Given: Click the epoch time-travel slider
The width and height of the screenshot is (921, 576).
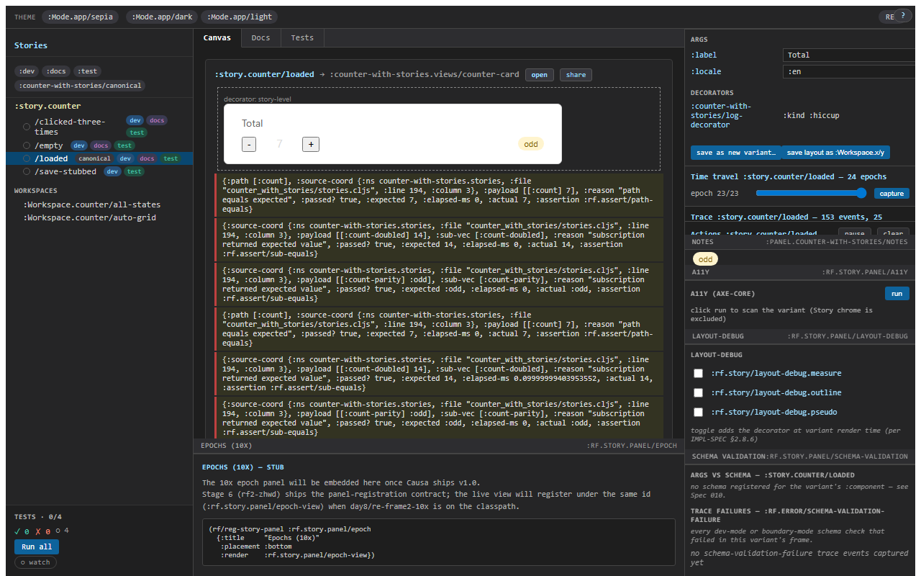Looking at the screenshot, I should tap(811, 193).
